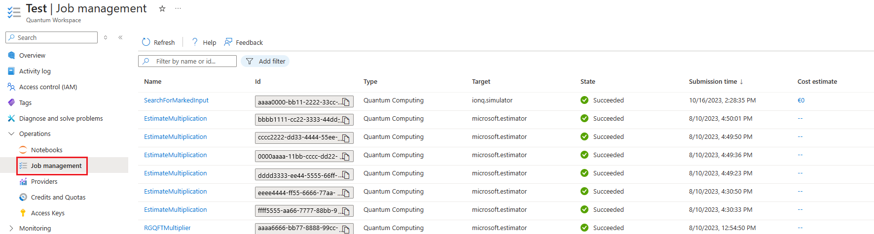Screen dimensions: 874x234
Task: Go to Credits and Quotas
Action: [x=58, y=197]
